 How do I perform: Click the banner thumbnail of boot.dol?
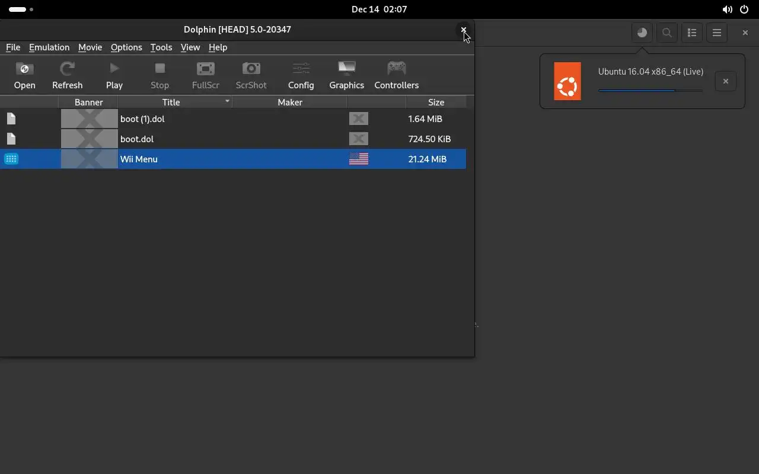point(90,139)
